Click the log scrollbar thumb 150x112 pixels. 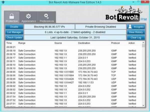click(x=143, y=46)
